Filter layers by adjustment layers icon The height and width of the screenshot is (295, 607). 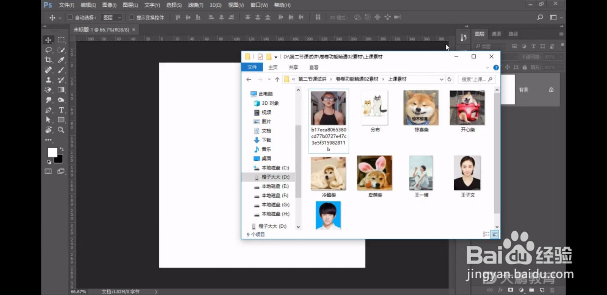click(x=524, y=46)
